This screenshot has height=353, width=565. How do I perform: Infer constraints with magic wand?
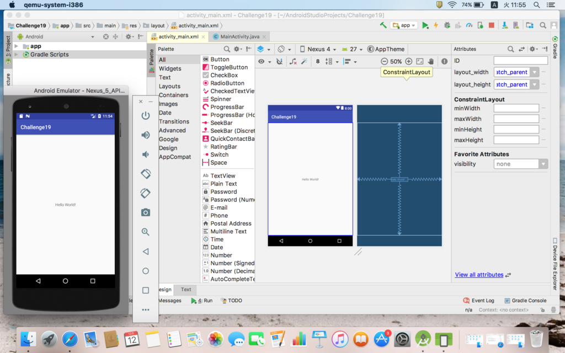304,62
